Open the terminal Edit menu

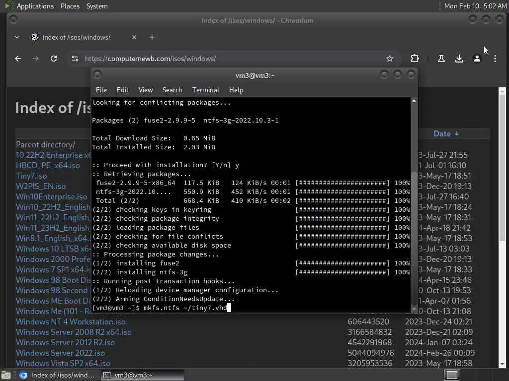pos(123,90)
